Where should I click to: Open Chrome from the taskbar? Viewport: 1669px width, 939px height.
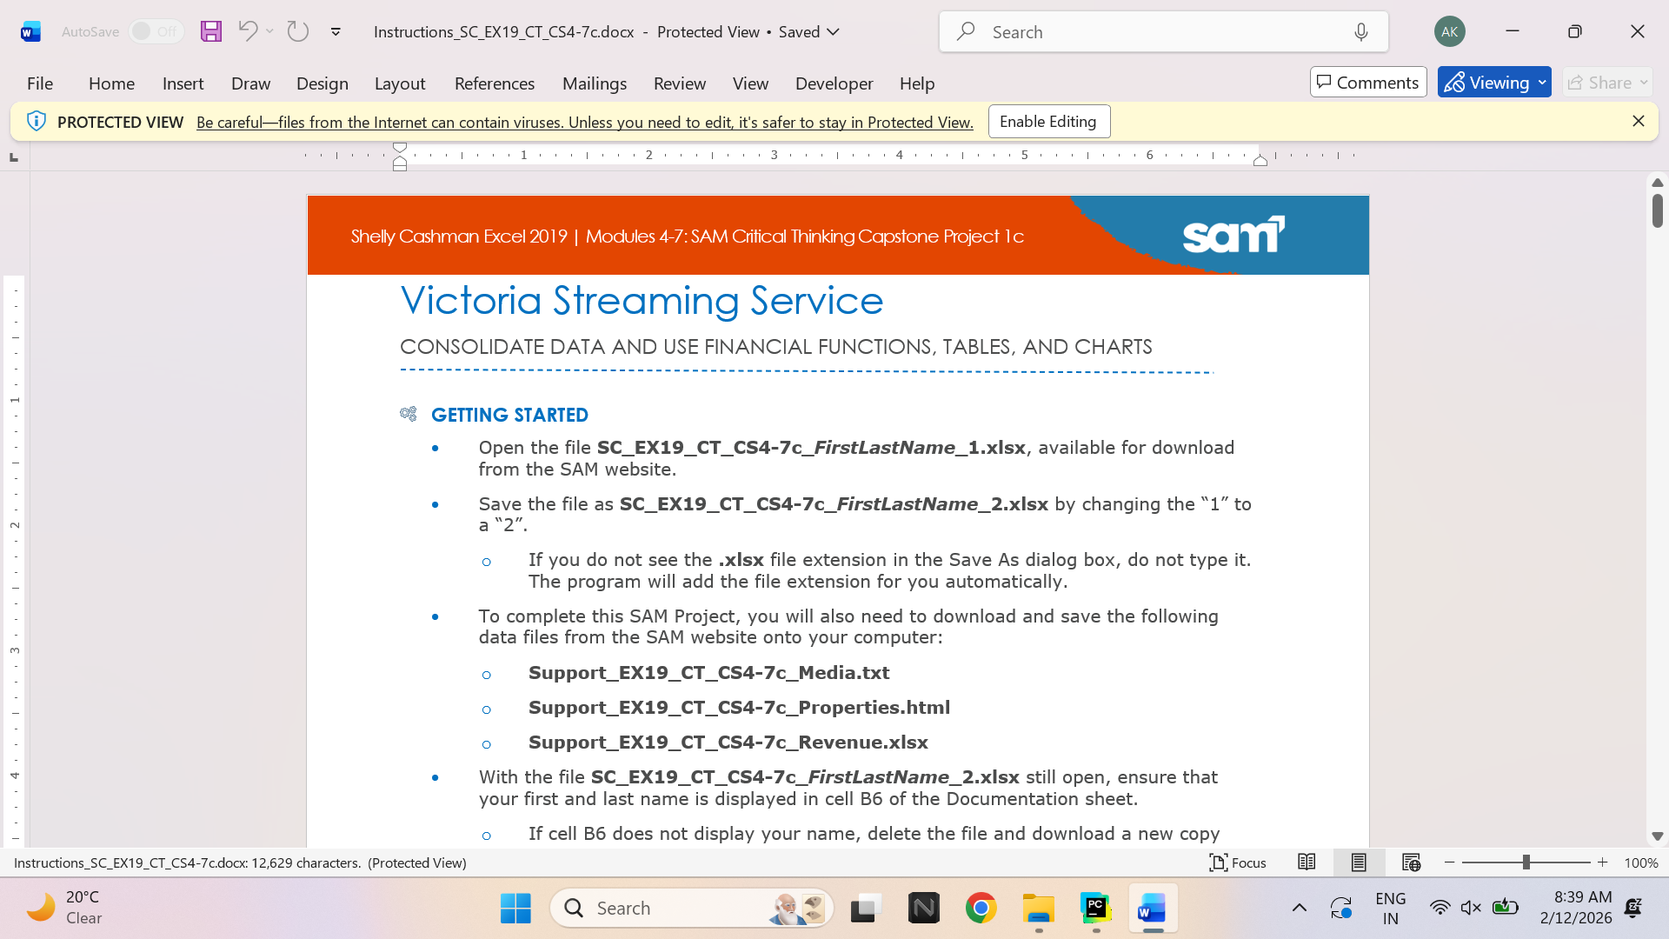click(981, 908)
